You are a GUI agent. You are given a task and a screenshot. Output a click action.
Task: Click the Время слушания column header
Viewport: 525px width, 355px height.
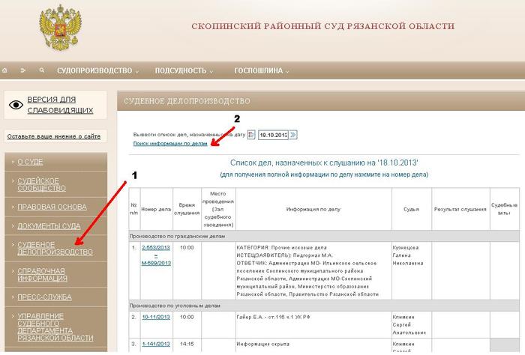point(187,209)
